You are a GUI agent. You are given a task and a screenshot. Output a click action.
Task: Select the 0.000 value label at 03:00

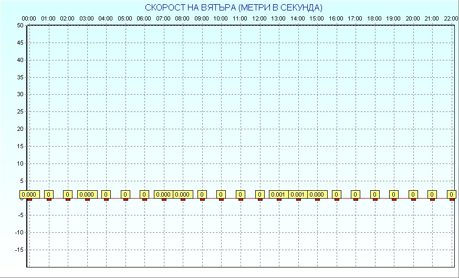click(87, 194)
